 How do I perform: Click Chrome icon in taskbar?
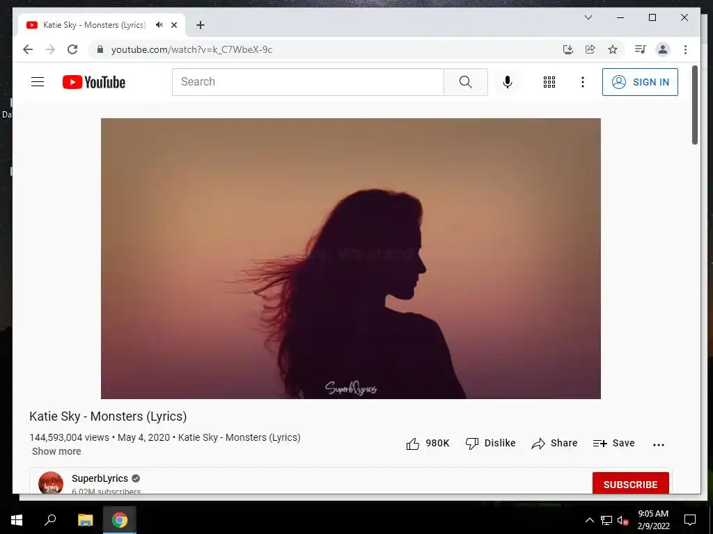coord(120,520)
